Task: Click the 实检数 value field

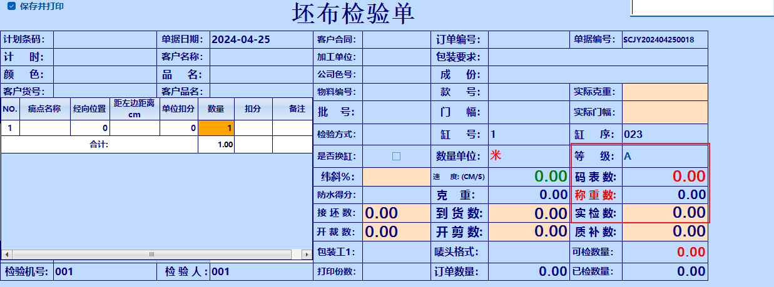Action: pos(665,213)
